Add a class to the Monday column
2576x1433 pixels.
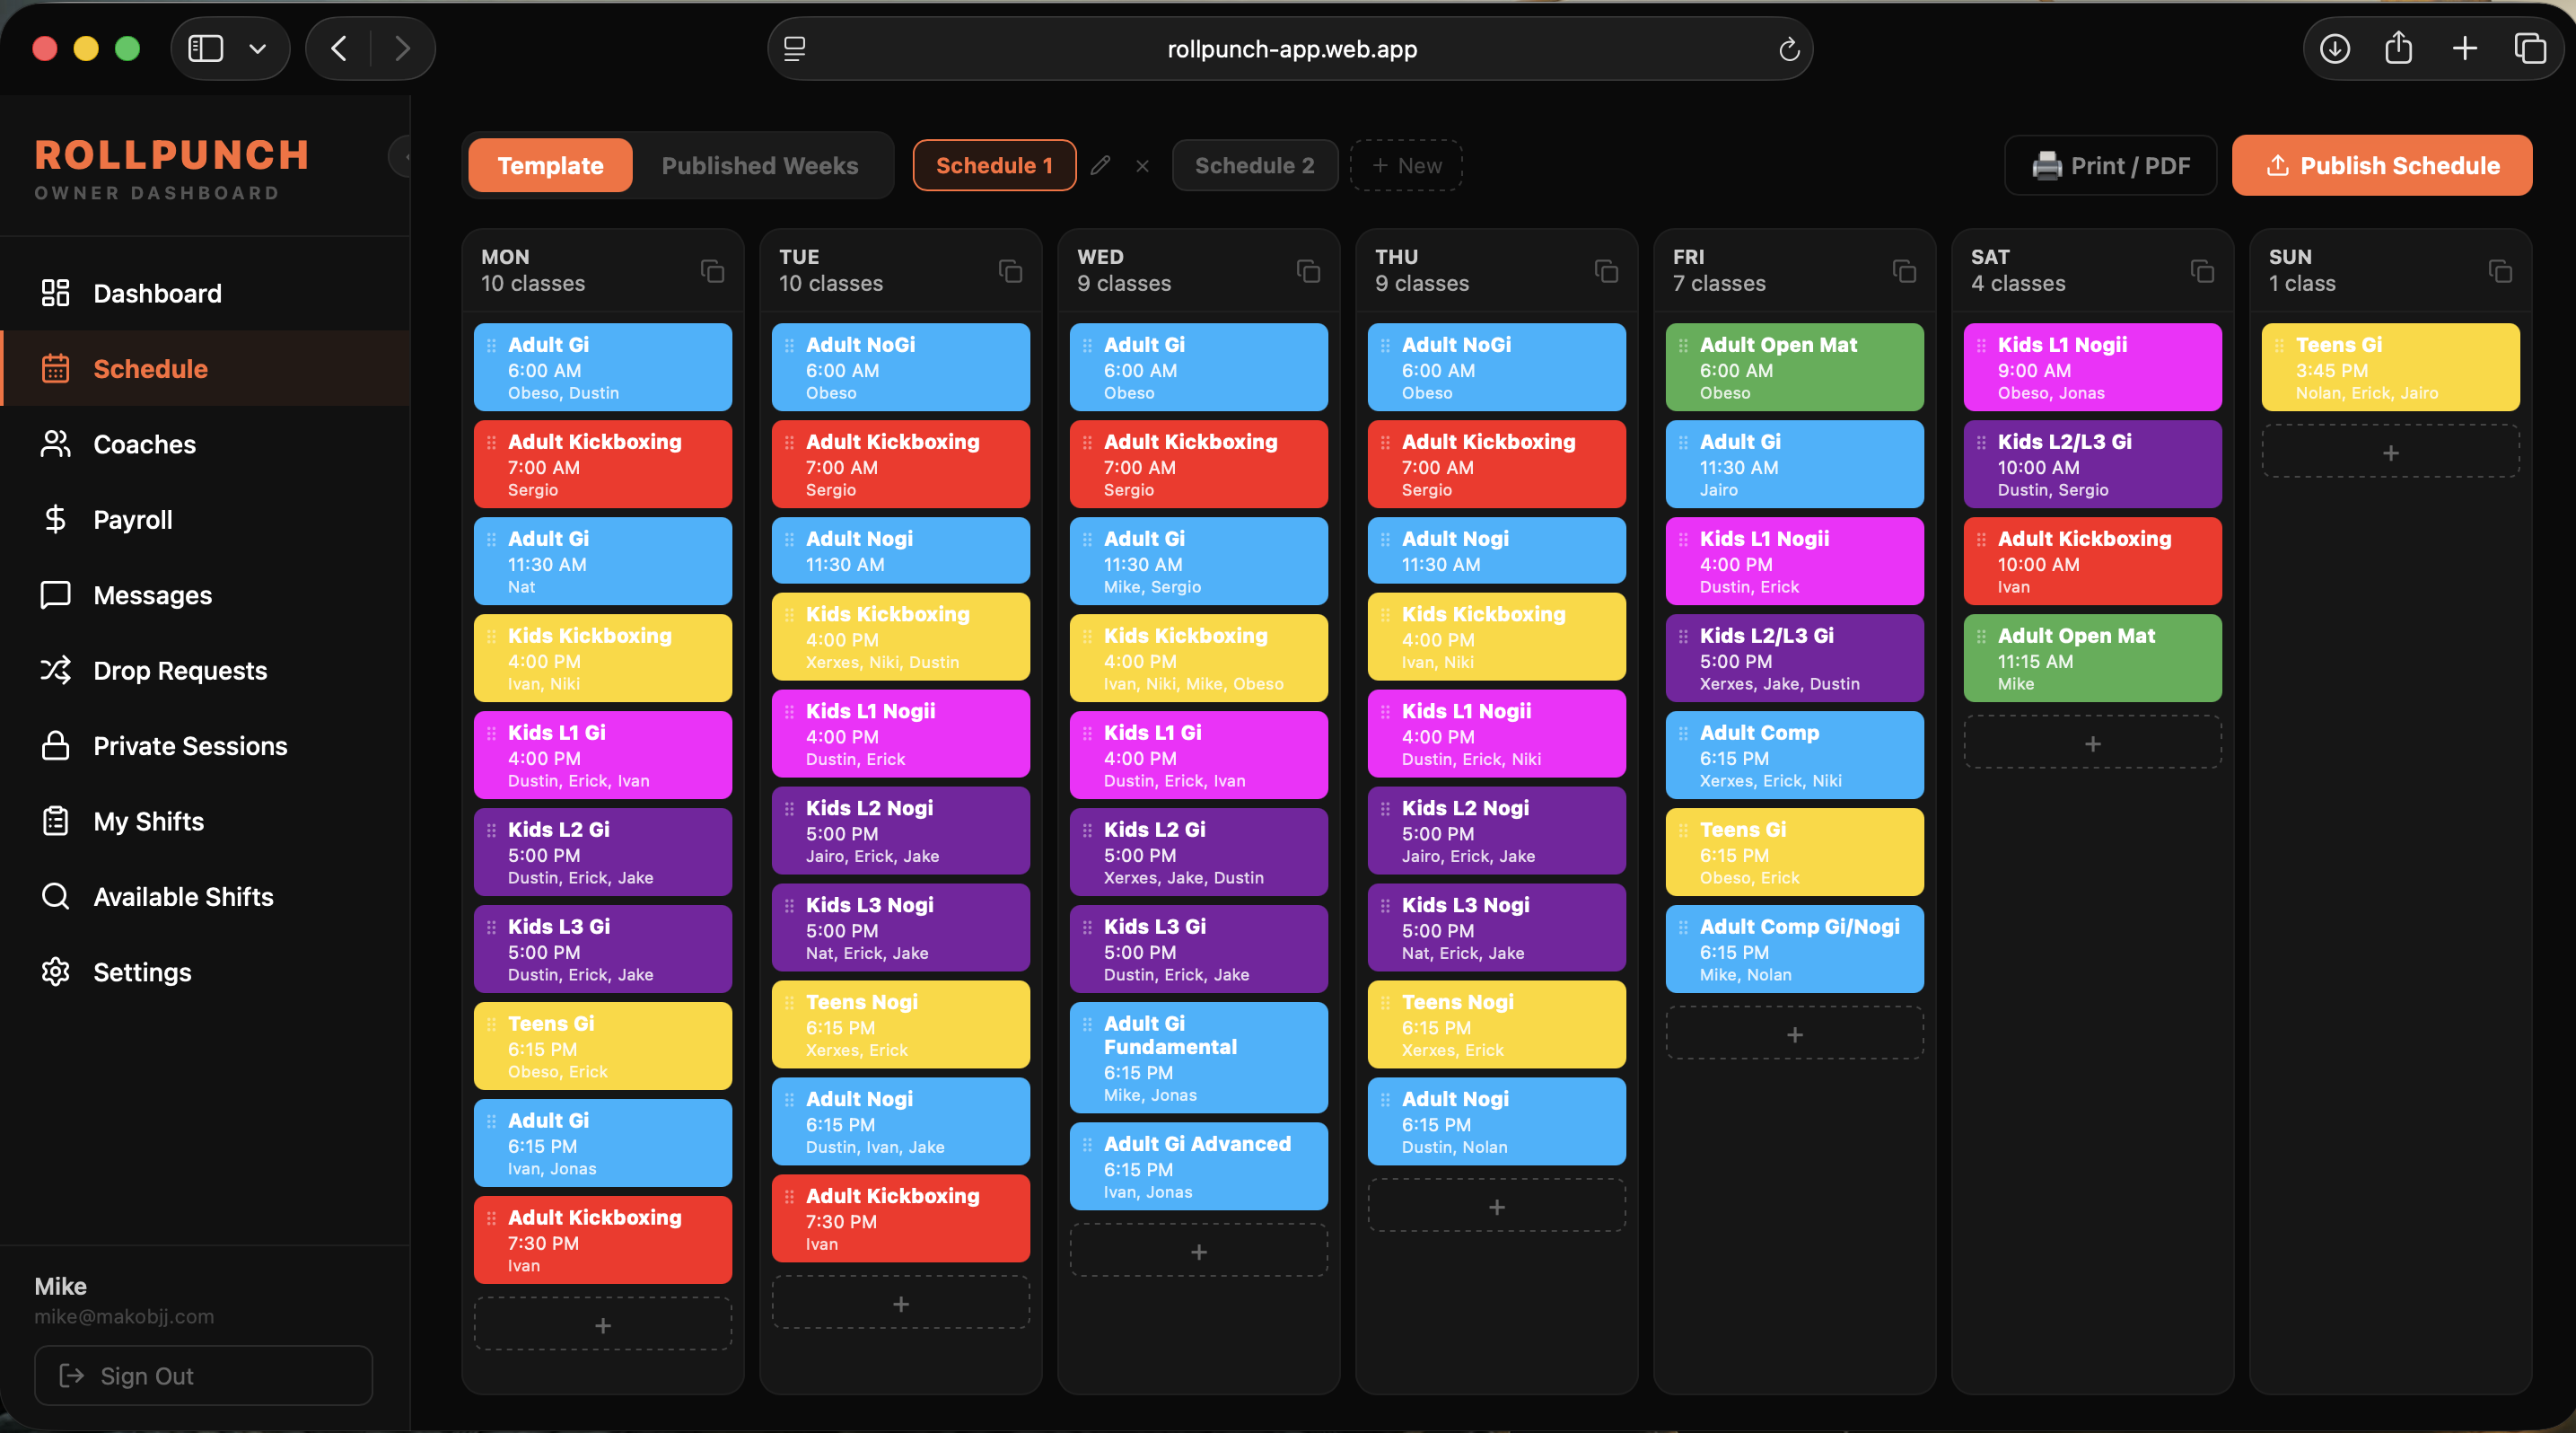603,1324
